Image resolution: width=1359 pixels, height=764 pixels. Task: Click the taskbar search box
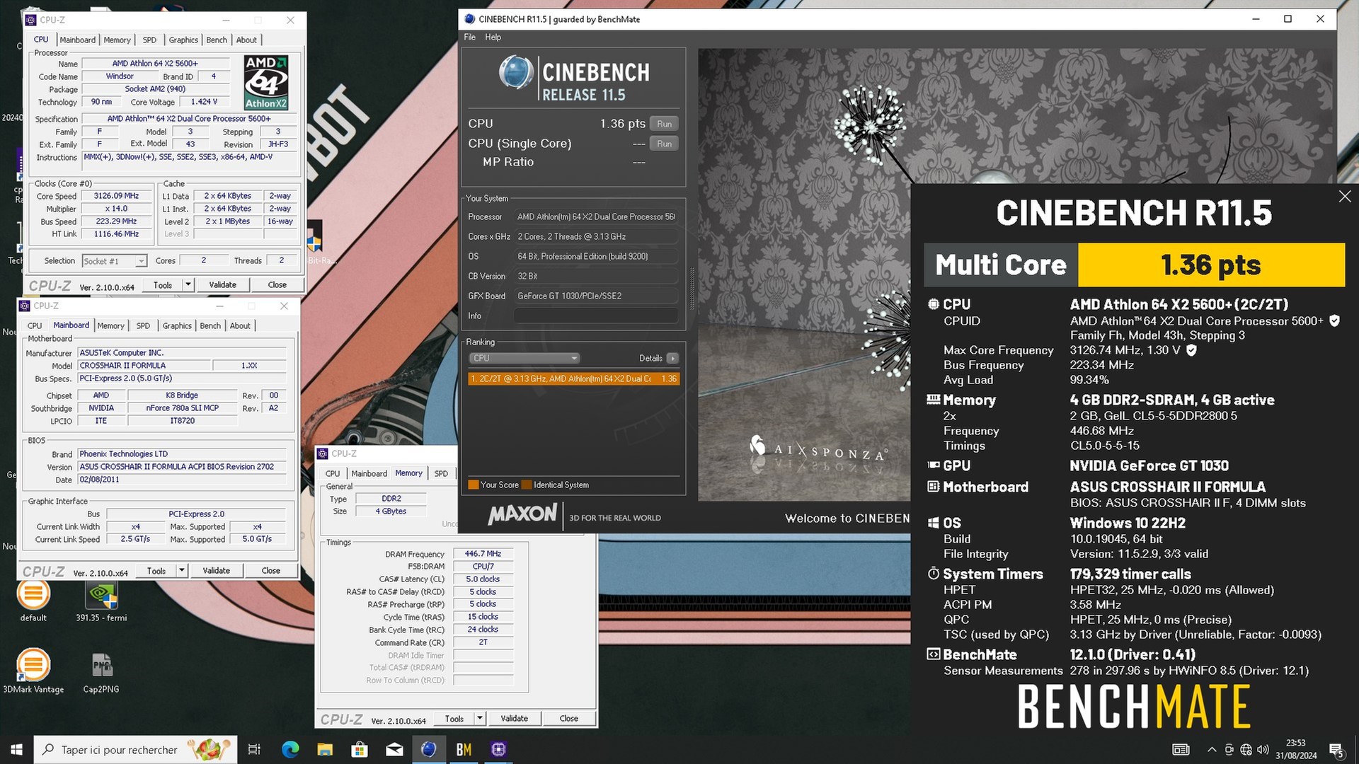point(135,749)
